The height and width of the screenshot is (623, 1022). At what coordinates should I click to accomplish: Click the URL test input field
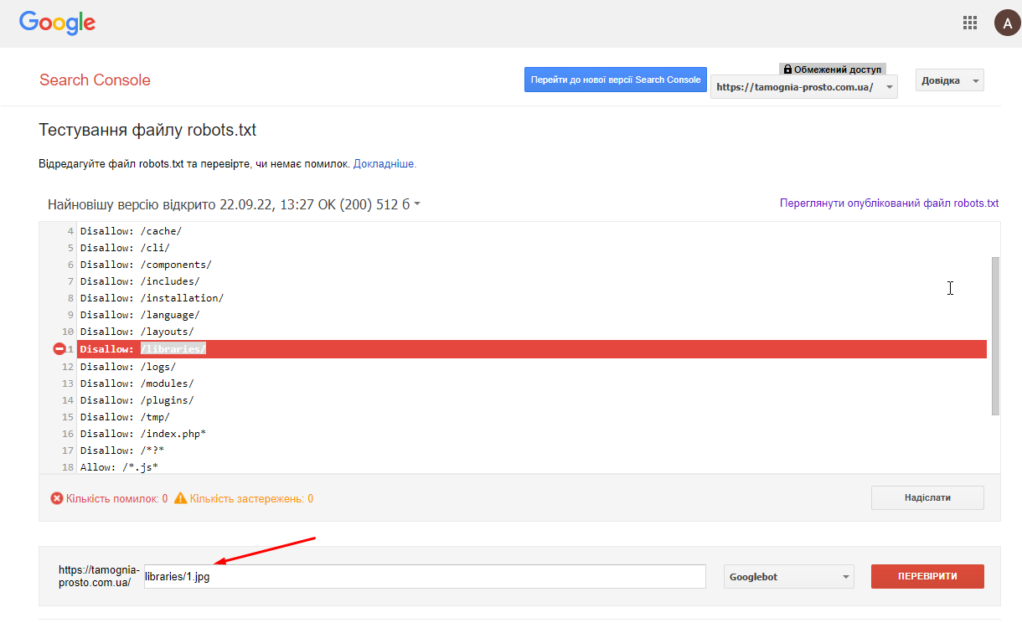(425, 577)
